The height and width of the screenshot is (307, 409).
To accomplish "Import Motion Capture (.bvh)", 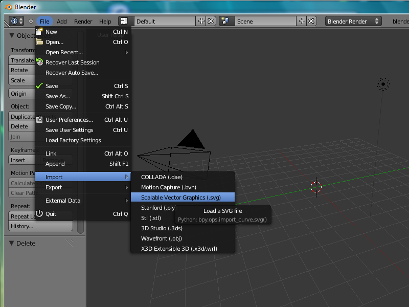I will point(183,187).
